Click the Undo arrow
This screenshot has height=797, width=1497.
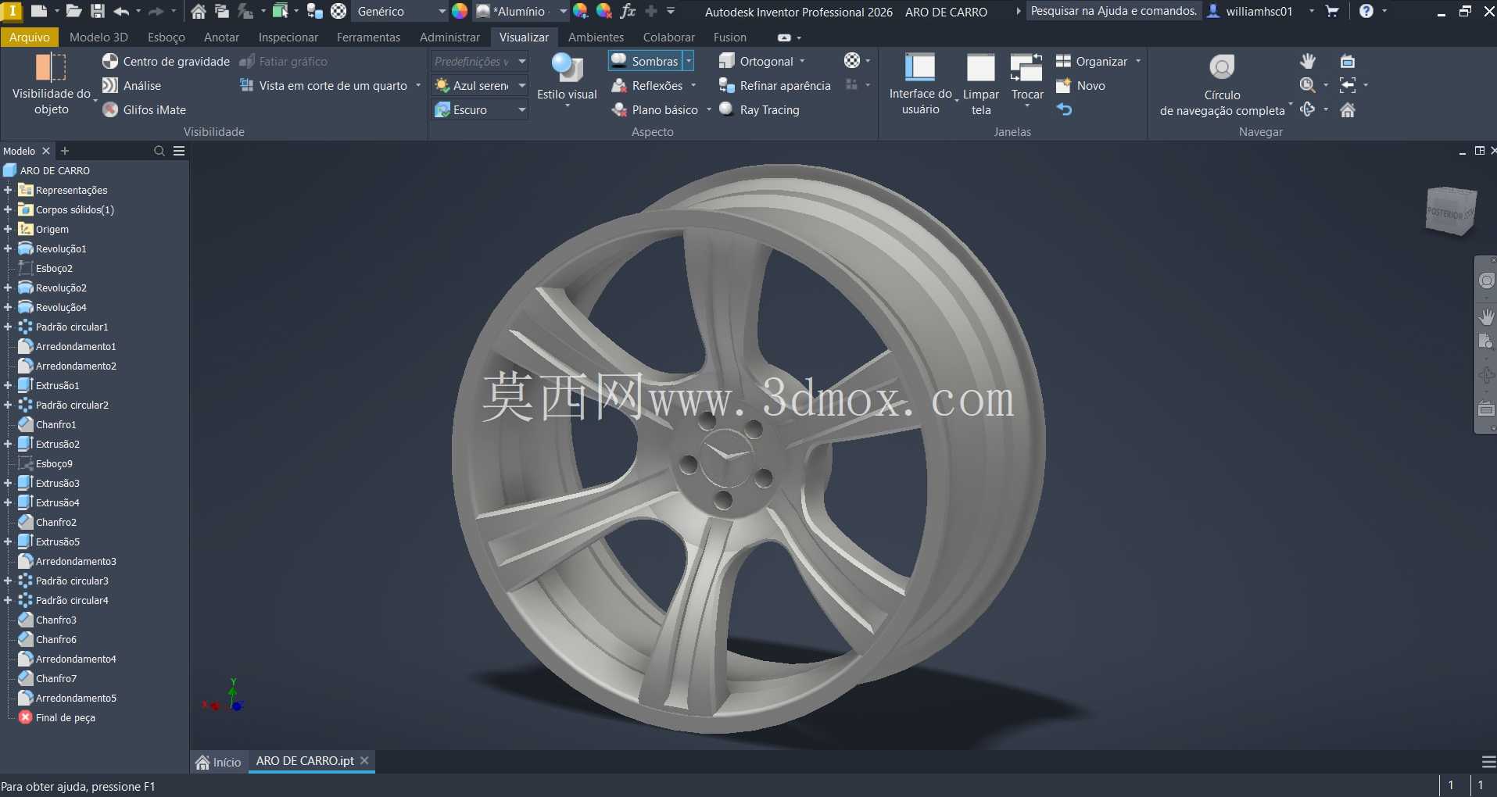(121, 11)
